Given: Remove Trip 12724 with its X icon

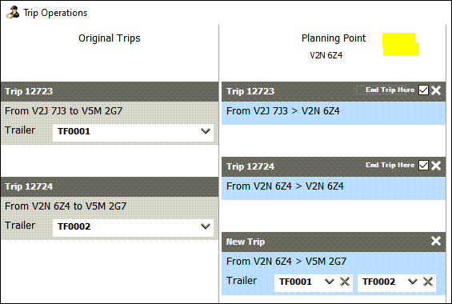Looking at the screenshot, I should 436,166.
